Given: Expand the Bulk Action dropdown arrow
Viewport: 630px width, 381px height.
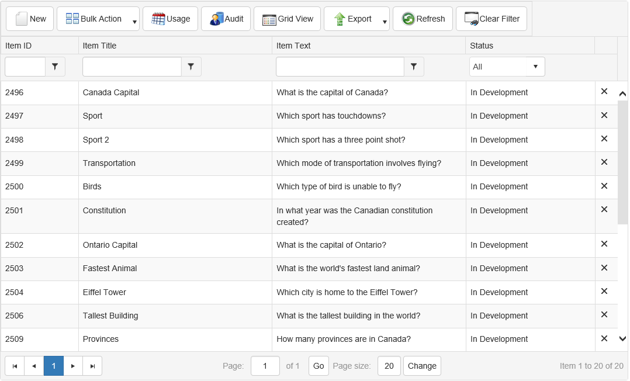Looking at the screenshot, I should tap(134, 22).
